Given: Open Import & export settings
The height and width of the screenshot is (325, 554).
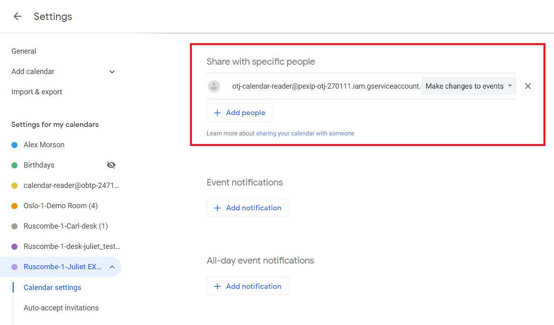Looking at the screenshot, I should click(37, 92).
